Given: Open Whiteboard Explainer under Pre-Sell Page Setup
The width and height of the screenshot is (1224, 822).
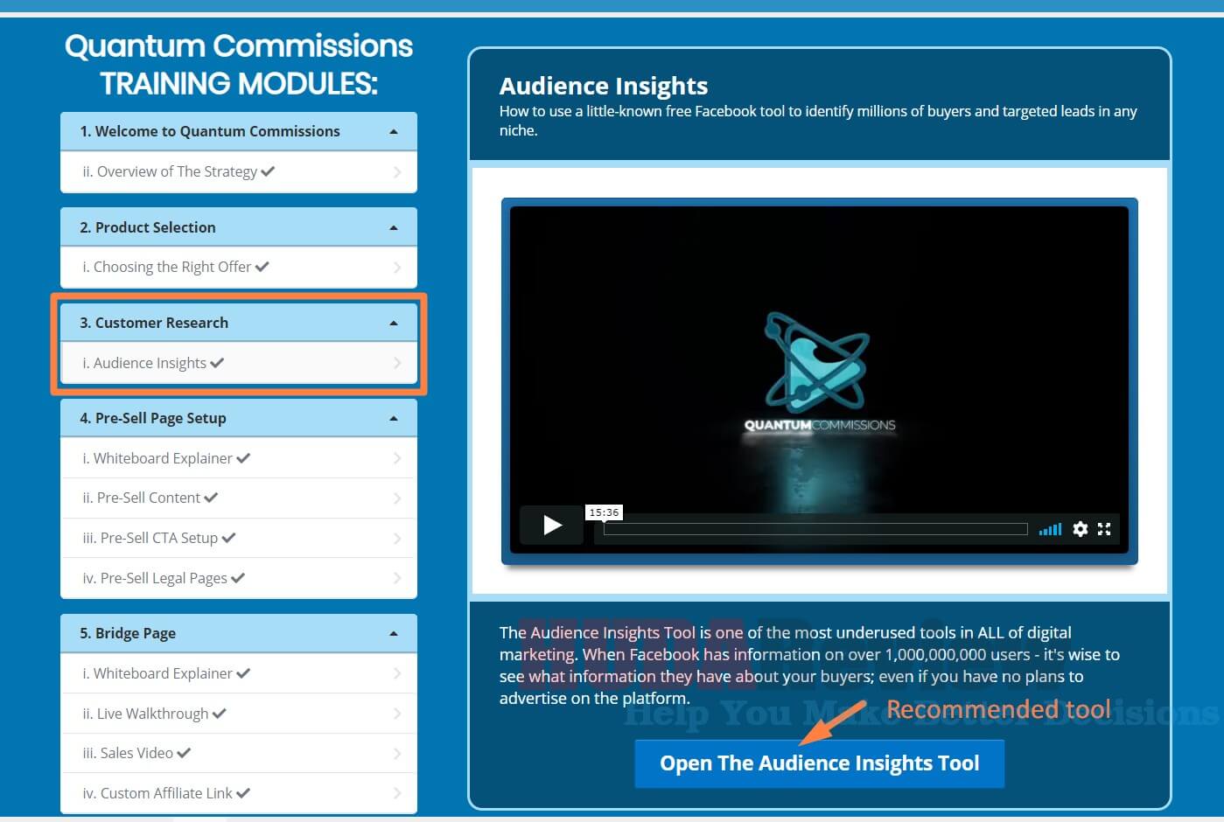Looking at the screenshot, I should [239, 458].
